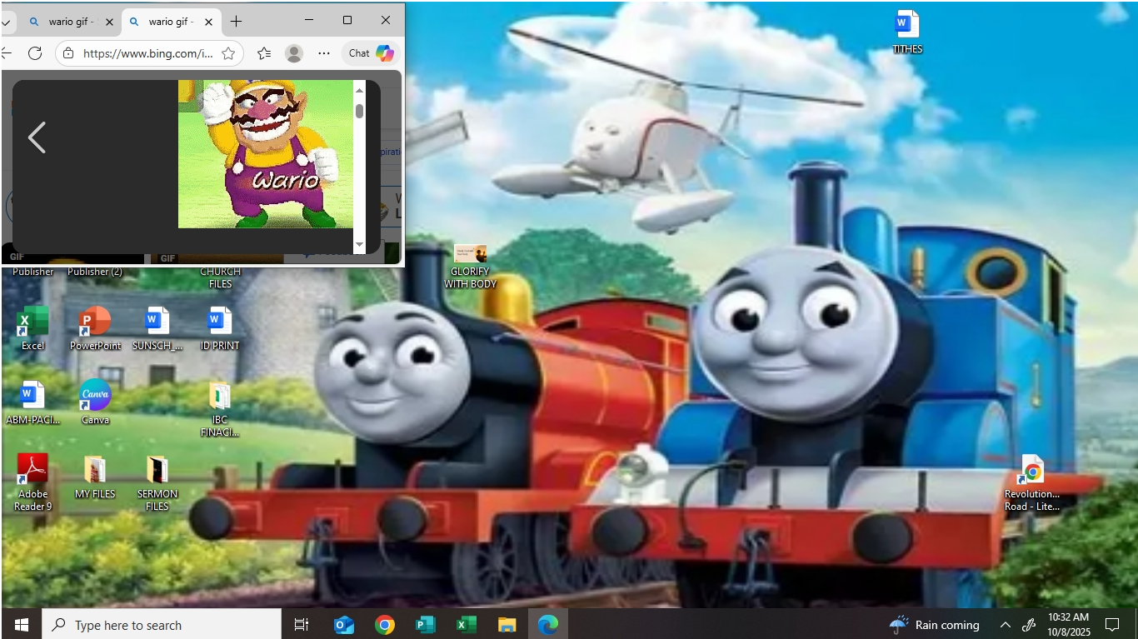Click the pen tray icon beside the clock
Image resolution: width=1138 pixels, height=639 pixels.
point(1029,625)
